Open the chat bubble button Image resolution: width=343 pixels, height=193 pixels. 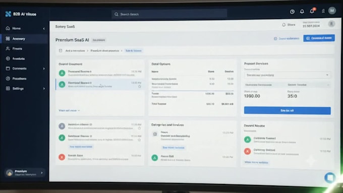pos(330,177)
